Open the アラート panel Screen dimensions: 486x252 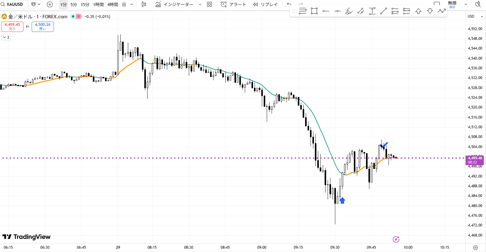click(x=233, y=4)
